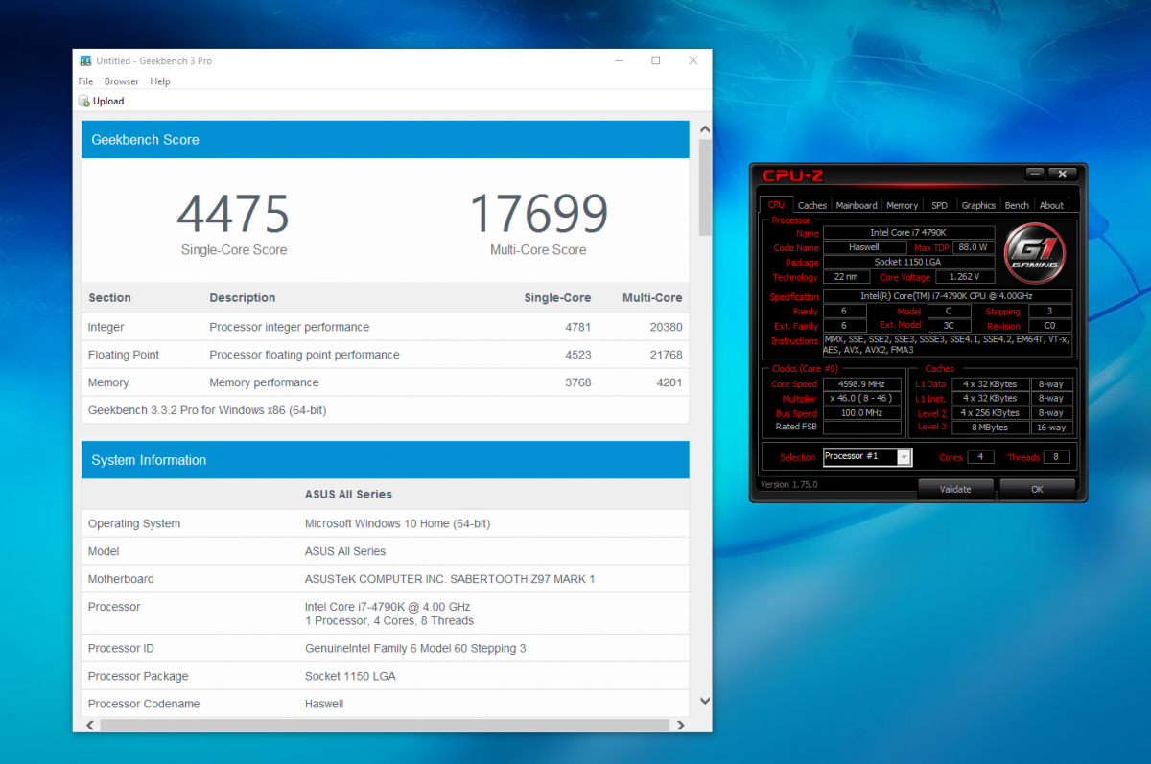Click the 4475 Single-Core Score value
Viewport: 1151px width, 764px height.
pyautogui.click(x=233, y=214)
